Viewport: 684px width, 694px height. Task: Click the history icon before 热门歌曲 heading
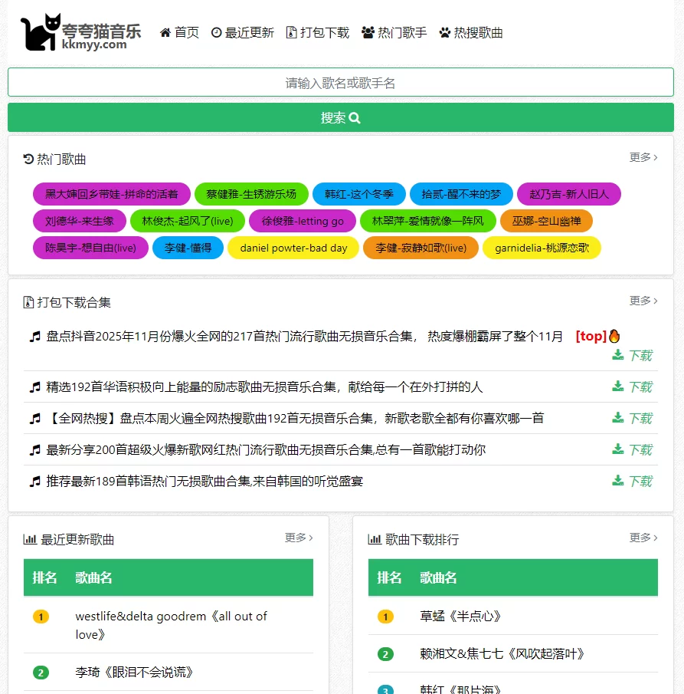coord(29,159)
